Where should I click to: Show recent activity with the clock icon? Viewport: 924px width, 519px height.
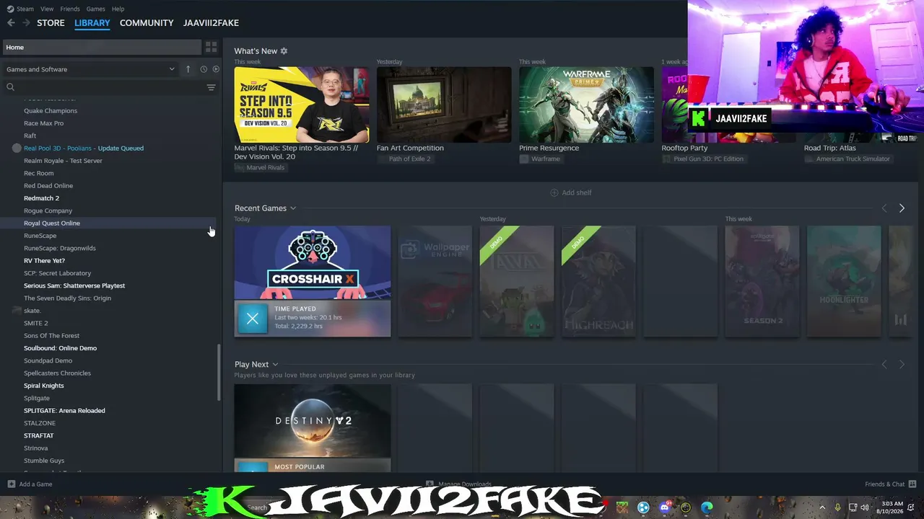(204, 69)
